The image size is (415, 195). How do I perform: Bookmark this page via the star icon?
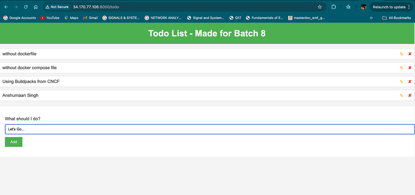(x=320, y=7)
